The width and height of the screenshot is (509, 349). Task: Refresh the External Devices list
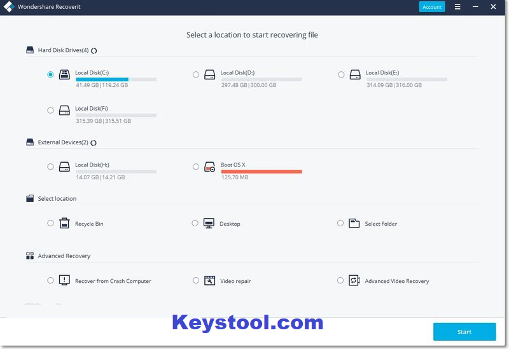click(x=94, y=142)
